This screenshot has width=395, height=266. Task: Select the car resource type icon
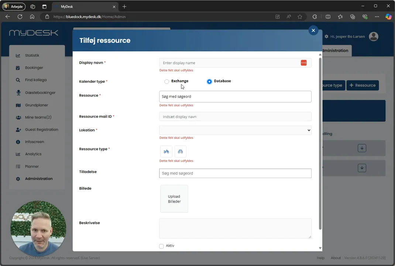point(181,151)
